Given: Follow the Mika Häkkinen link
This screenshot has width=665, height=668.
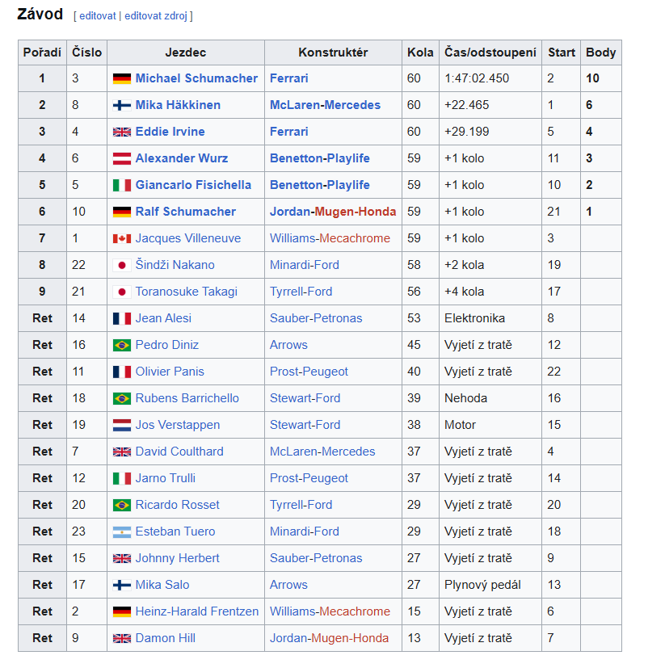Looking at the screenshot, I should [178, 105].
